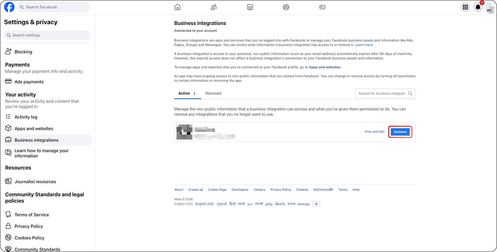Open Careers footer link
Viewport: 497px width, 252px height.
[x=259, y=190]
